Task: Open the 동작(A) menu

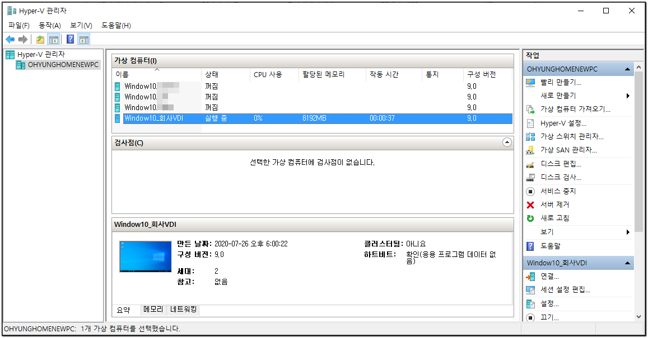Action: click(50, 26)
